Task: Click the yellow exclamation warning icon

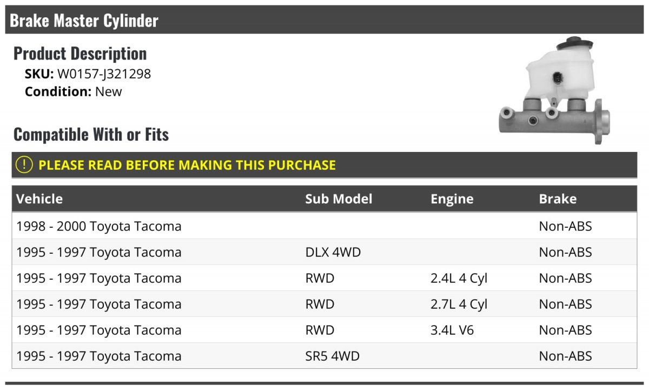Action: click(x=24, y=165)
